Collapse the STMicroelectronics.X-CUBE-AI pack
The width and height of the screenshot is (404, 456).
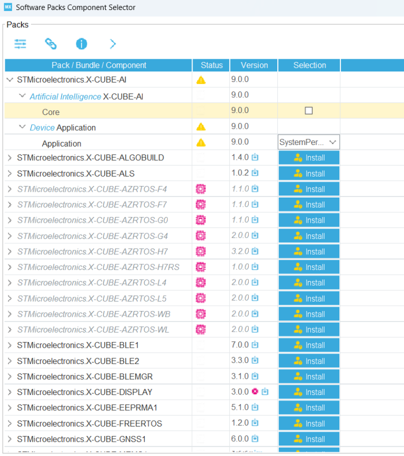[x=10, y=80]
